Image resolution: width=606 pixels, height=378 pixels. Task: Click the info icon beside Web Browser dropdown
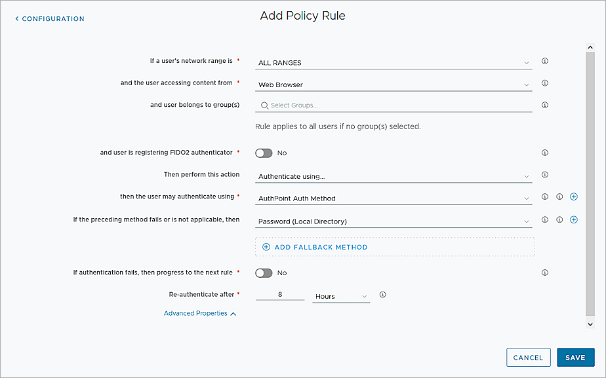click(x=544, y=83)
